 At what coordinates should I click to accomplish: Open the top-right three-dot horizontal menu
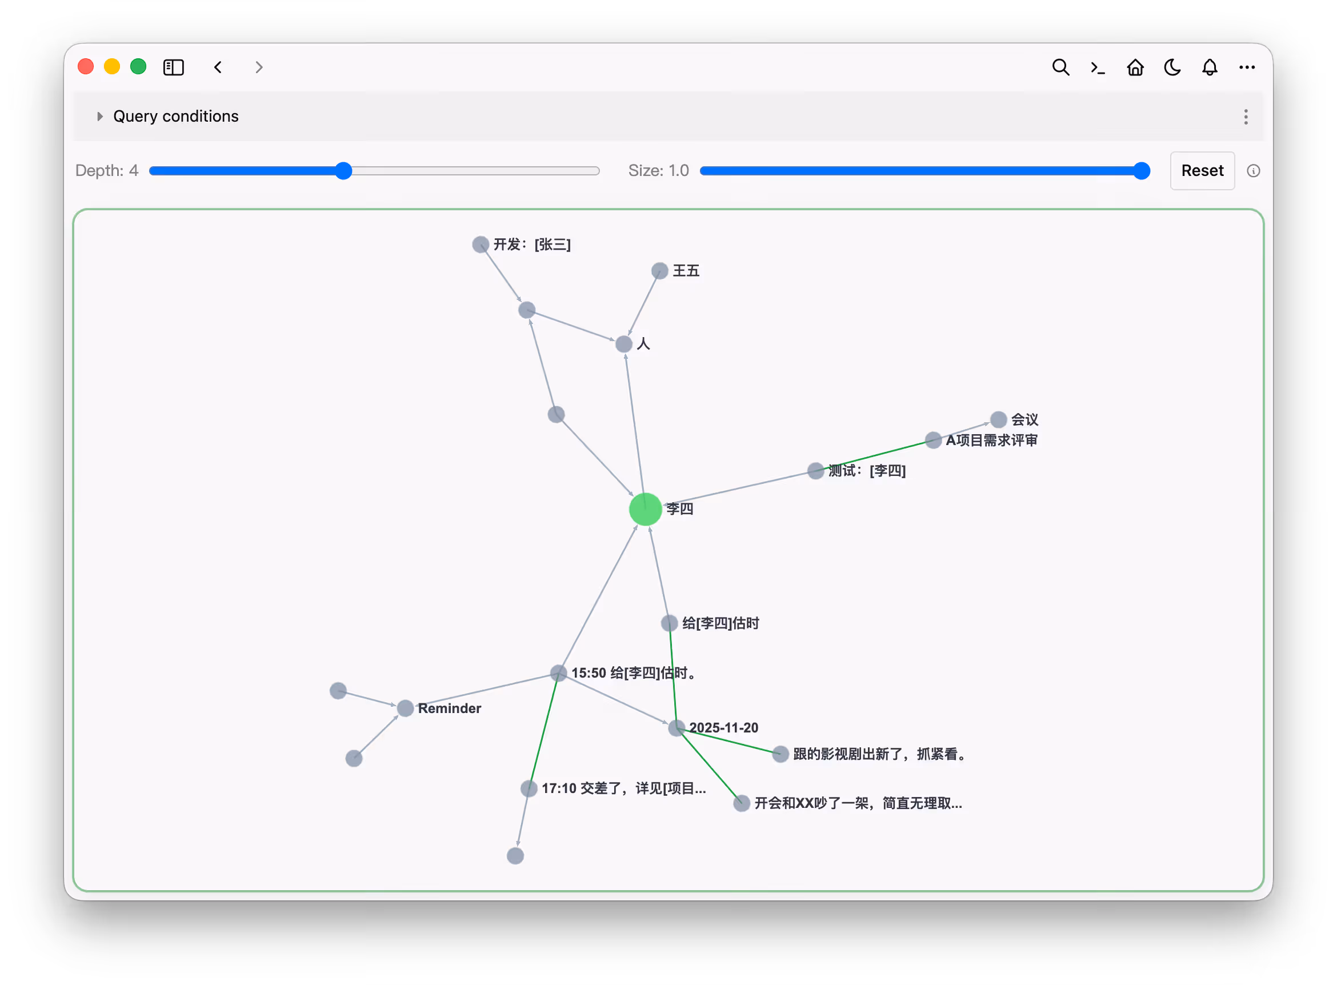click(x=1247, y=67)
